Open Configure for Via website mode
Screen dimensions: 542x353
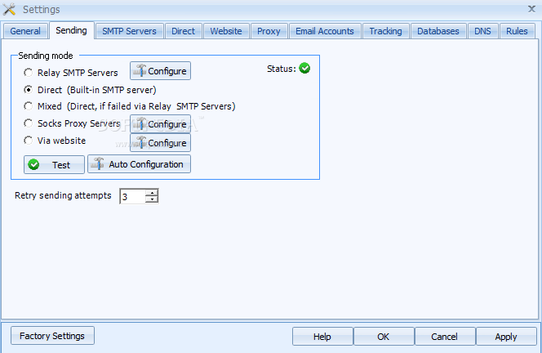click(160, 143)
